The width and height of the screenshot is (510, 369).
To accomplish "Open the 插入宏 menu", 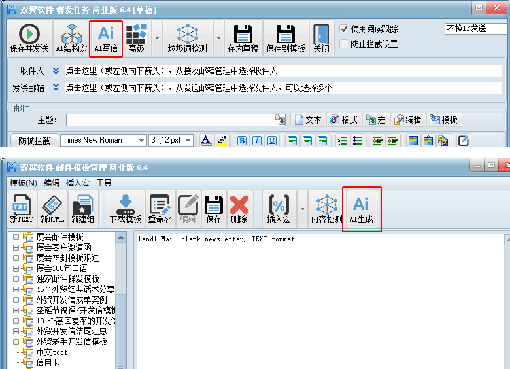I will coord(77,183).
